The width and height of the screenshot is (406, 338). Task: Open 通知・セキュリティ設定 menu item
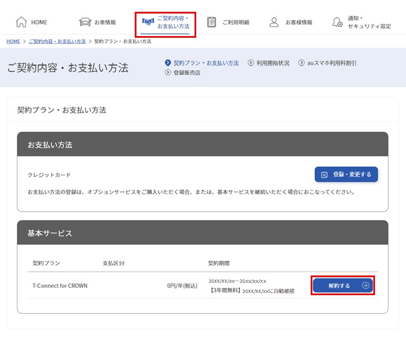[x=362, y=22]
